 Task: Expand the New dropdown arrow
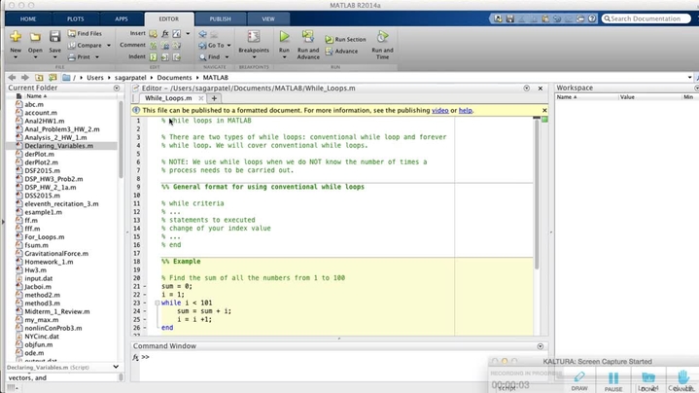click(16, 57)
